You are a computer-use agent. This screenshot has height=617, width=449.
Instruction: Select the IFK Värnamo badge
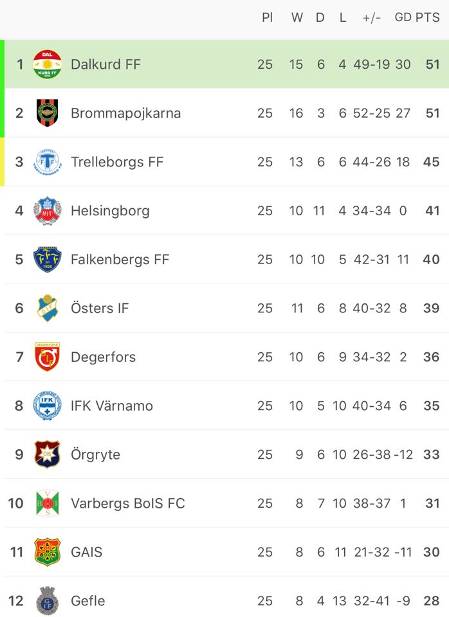47,406
